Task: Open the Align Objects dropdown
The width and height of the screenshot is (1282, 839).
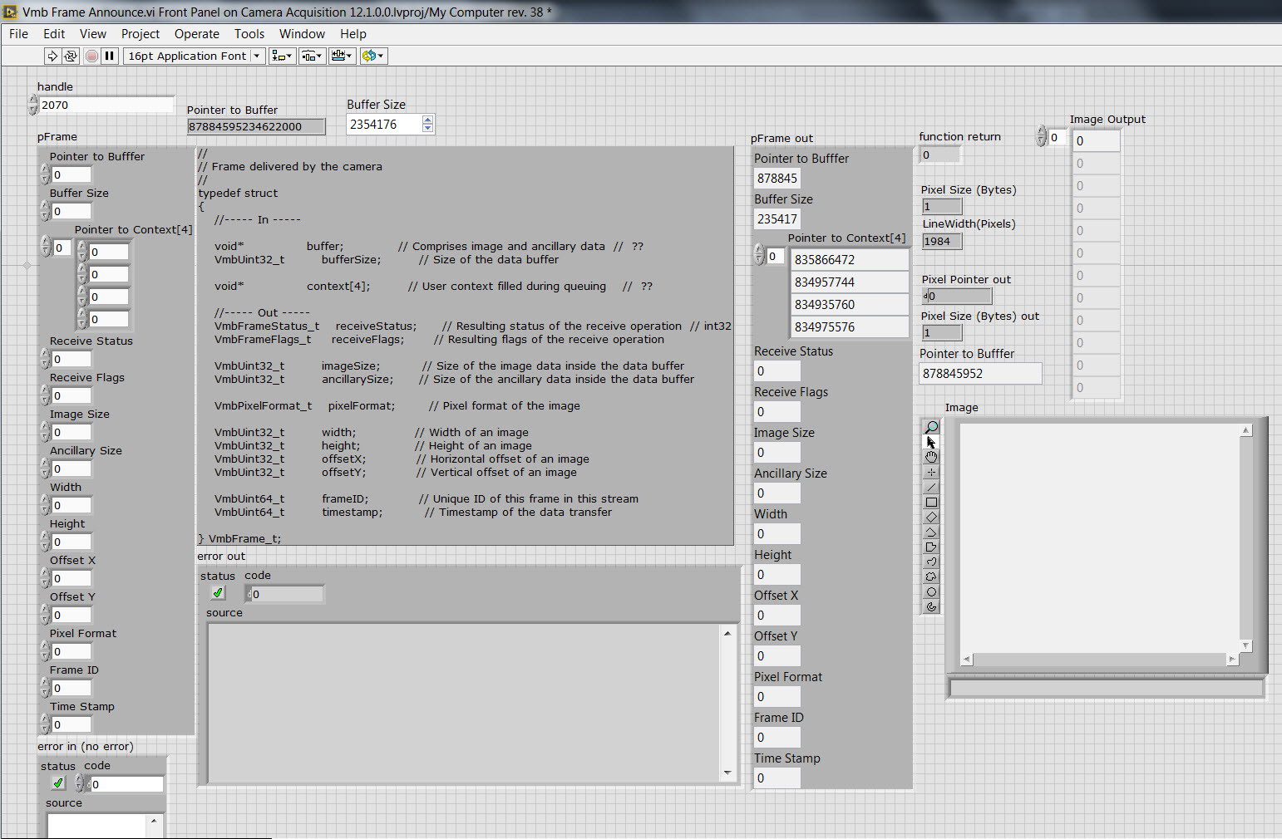Action: (282, 56)
